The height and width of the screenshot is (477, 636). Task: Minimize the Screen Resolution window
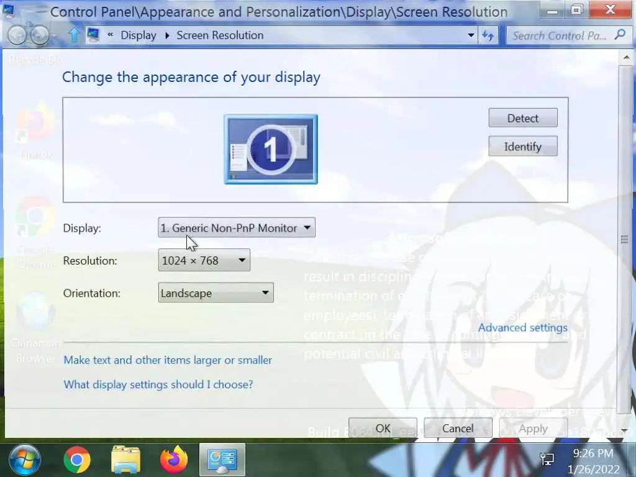[x=552, y=10]
